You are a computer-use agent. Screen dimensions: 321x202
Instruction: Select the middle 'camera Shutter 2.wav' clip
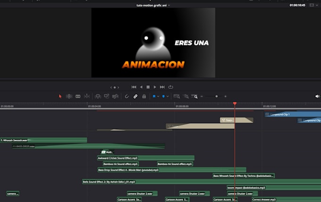click(x=194, y=194)
